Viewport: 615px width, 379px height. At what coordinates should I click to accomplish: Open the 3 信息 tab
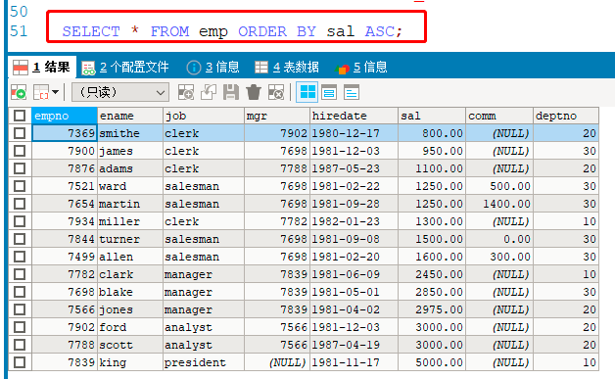pos(213,68)
